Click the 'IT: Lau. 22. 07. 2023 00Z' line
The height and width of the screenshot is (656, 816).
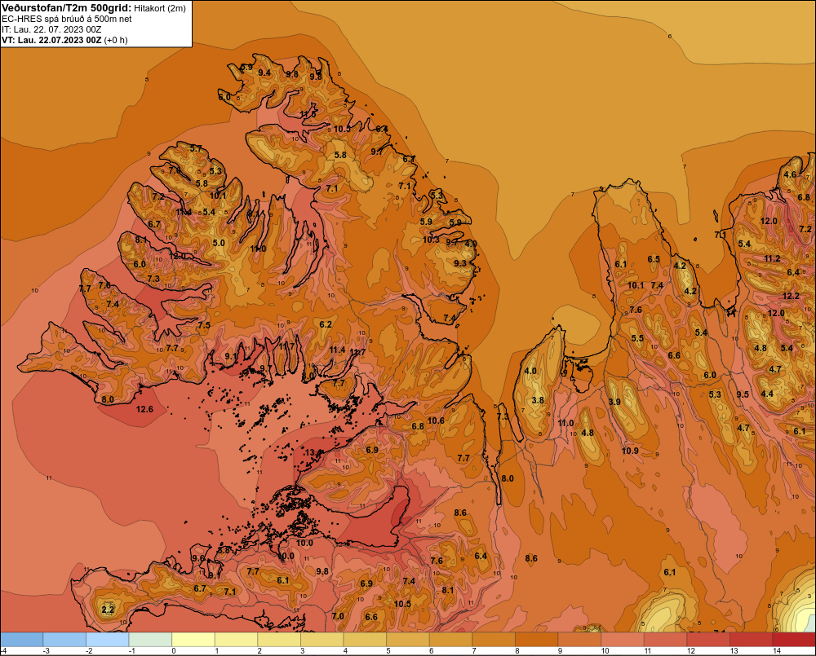[x=51, y=29]
